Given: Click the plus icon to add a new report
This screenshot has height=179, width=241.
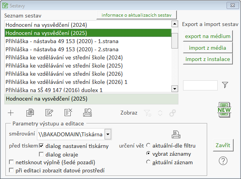Looking at the screenshot, I should tap(11, 113).
